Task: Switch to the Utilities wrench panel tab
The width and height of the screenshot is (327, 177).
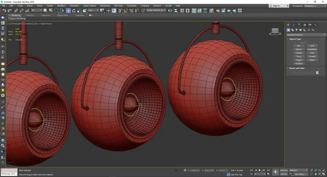Action: pyautogui.click(x=316, y=25)
